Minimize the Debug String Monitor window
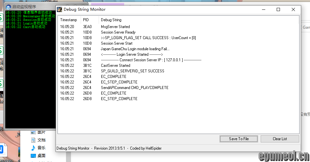 pos(263,9)
